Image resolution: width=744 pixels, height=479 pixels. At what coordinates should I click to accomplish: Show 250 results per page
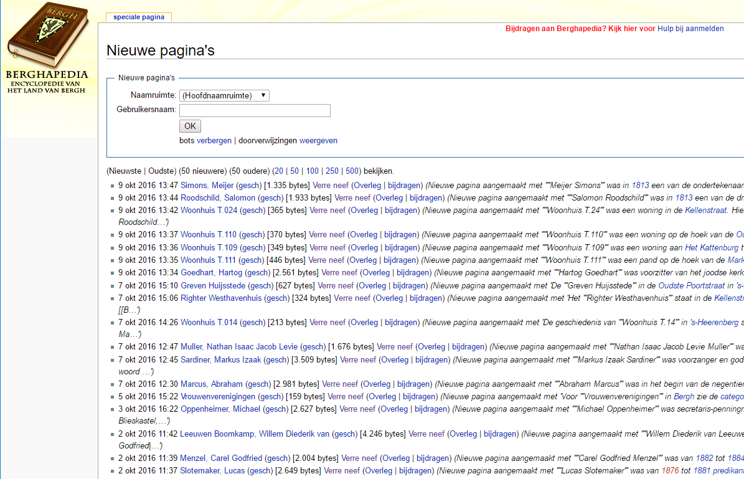click(x=332, y=171)
